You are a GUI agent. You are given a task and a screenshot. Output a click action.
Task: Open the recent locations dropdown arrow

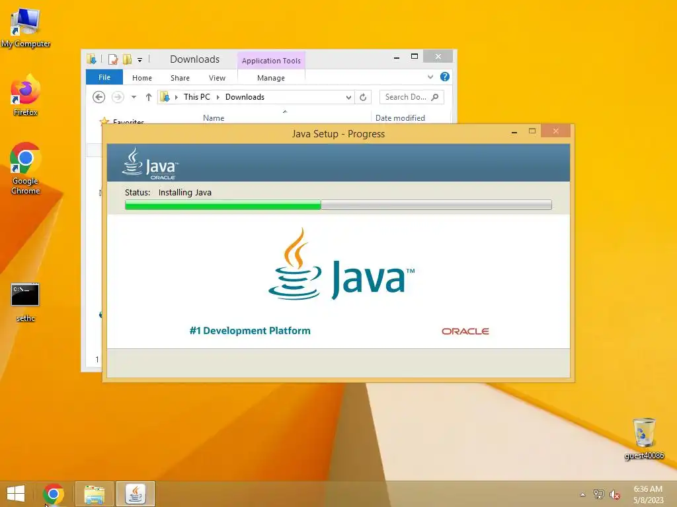[134, 97]
